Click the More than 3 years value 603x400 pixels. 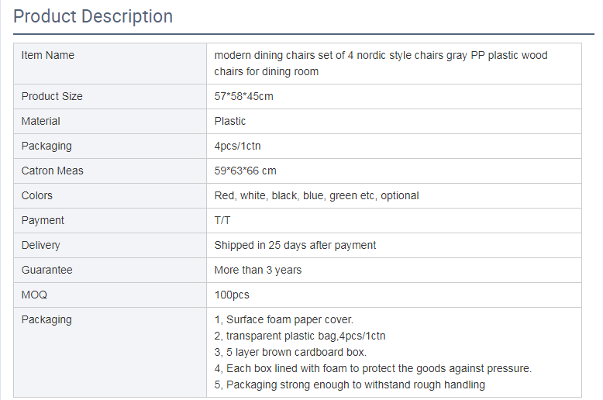tap(258, 270)
